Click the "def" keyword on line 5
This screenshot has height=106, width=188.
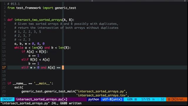10,20
